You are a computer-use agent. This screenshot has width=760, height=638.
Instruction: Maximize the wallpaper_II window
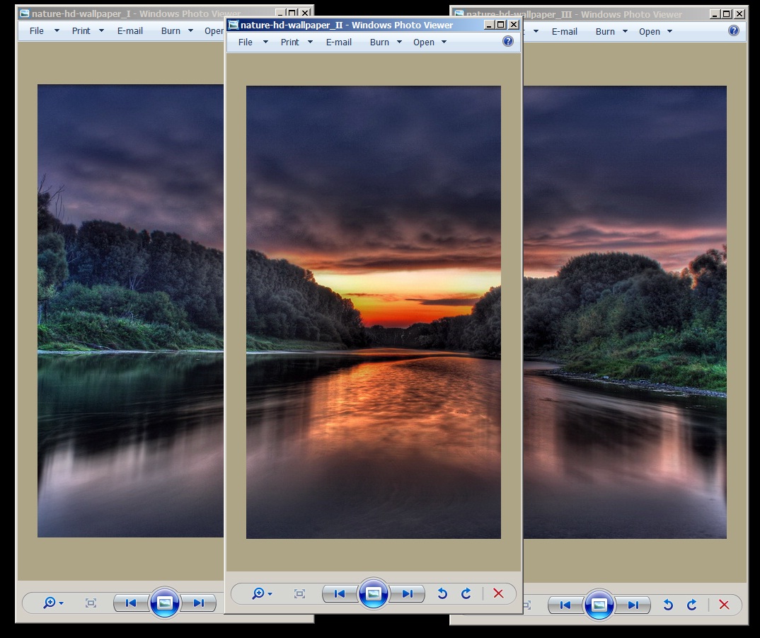[x=501, y=25]
